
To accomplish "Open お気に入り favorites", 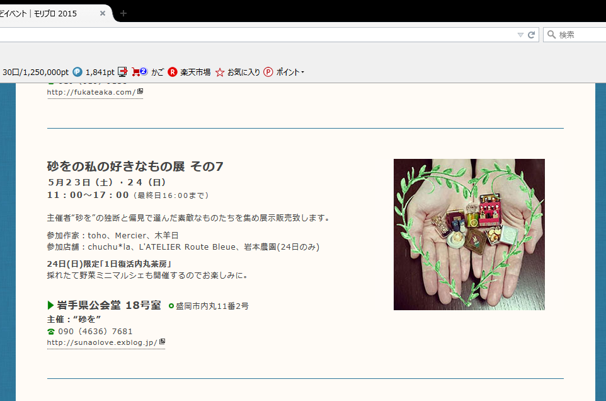I will 244,73.
